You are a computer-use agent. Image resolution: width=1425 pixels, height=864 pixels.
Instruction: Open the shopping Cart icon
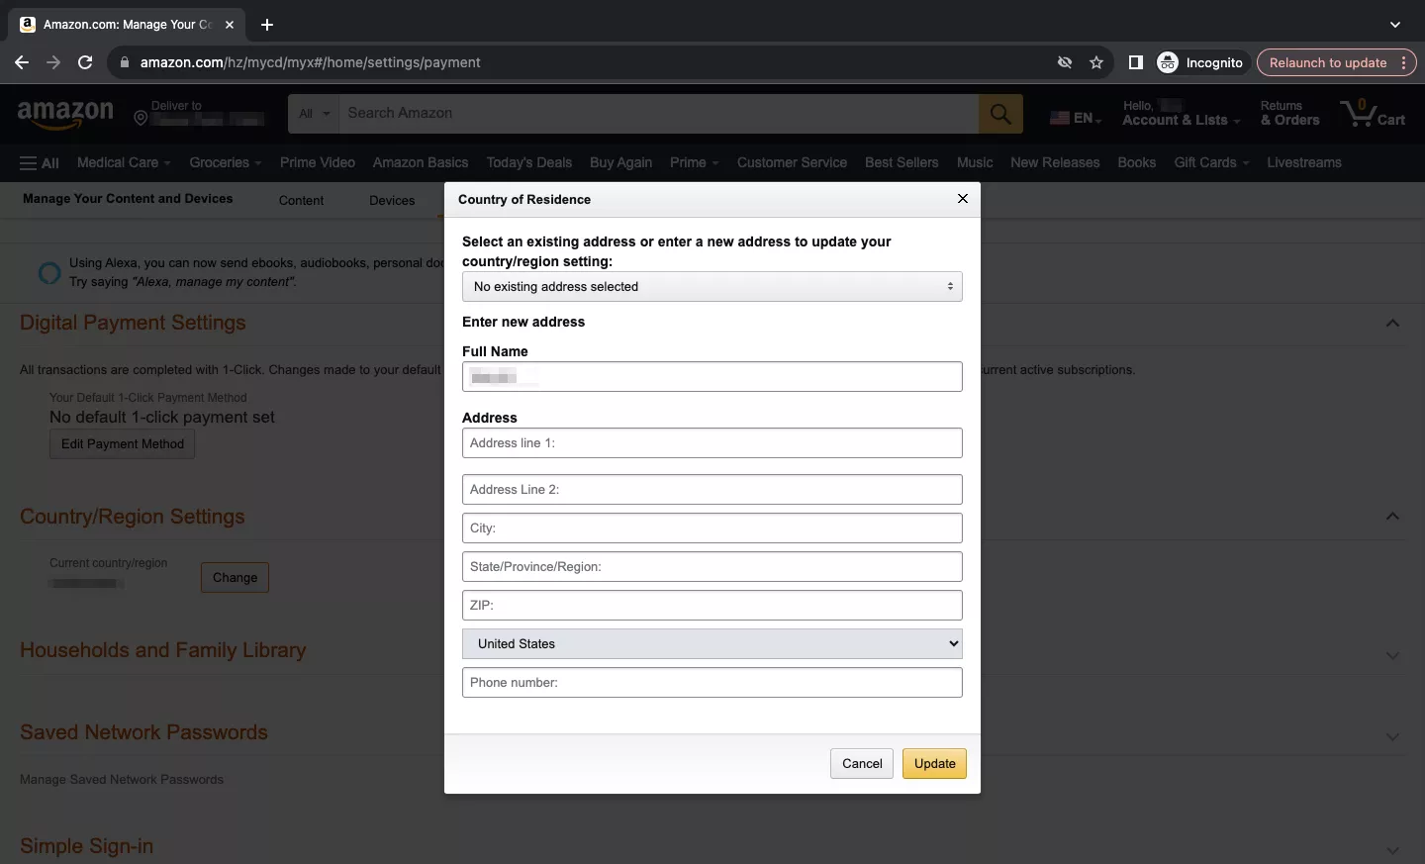tap(1373, 114)
